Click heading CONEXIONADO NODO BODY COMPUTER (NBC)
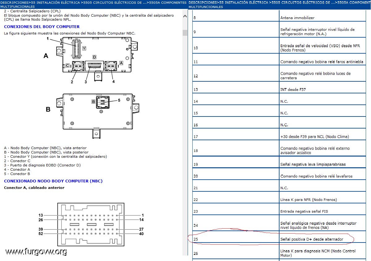 [53, 181]
